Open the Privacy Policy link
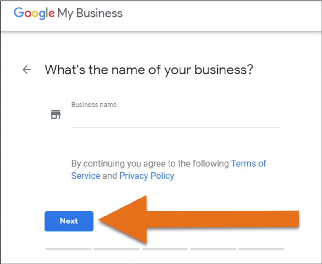 coord(147,176)
